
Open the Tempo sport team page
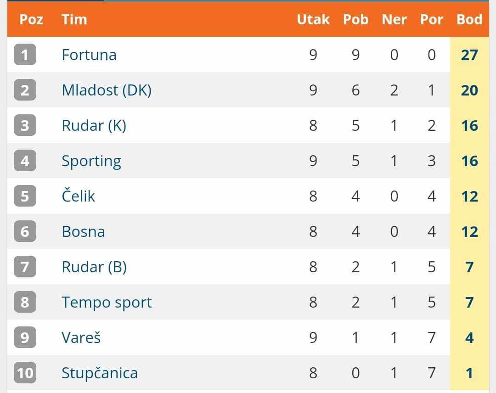[x=107, y=303]
